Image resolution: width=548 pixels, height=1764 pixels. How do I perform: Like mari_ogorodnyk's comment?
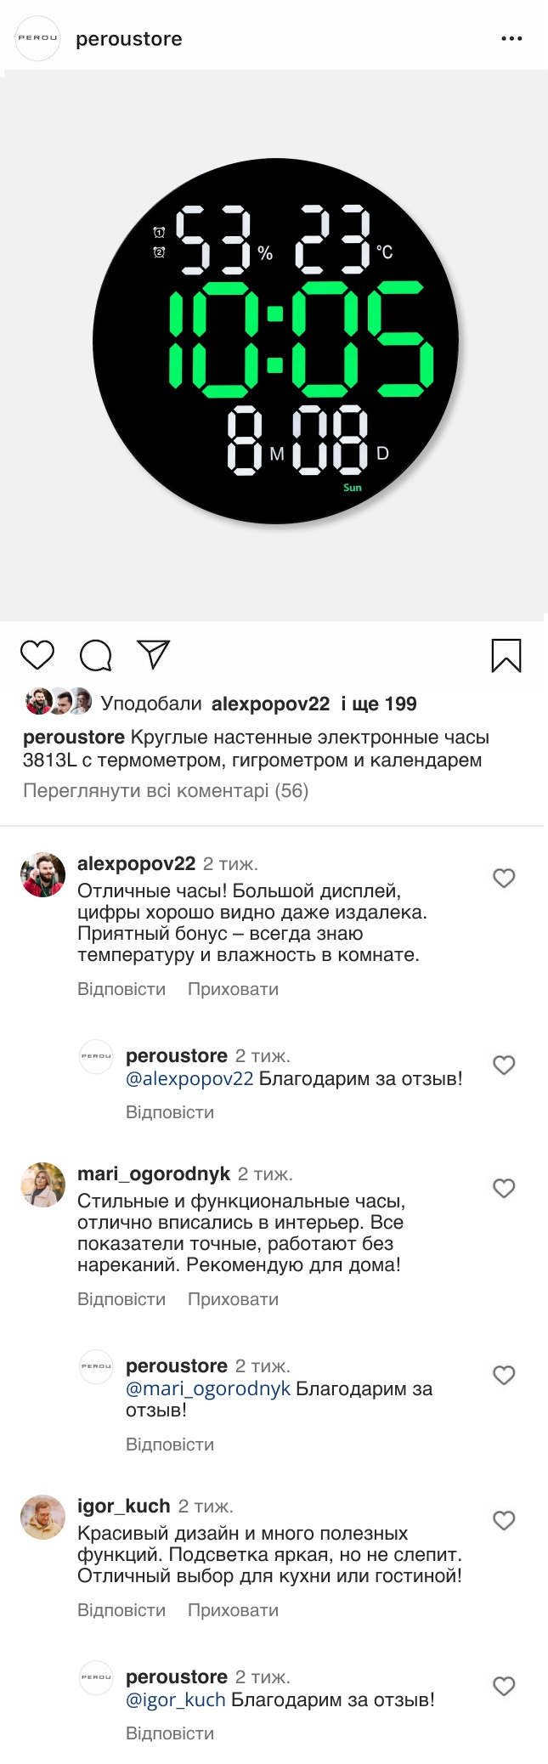pyautogui.click(x=504, y=1188)
